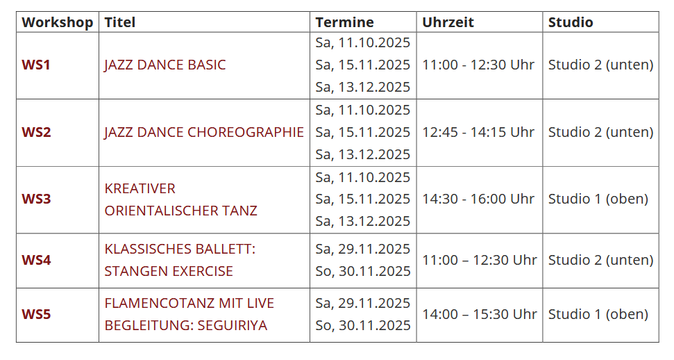Select the Studio column header
674x360 pixels.
point(571,22)
